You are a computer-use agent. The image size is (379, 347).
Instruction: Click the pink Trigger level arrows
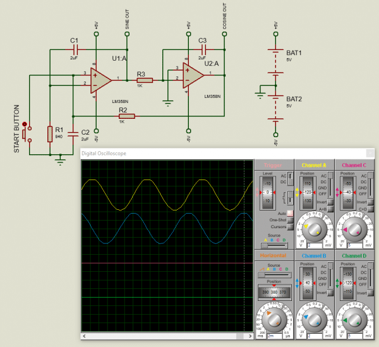[x=257, y=192]
